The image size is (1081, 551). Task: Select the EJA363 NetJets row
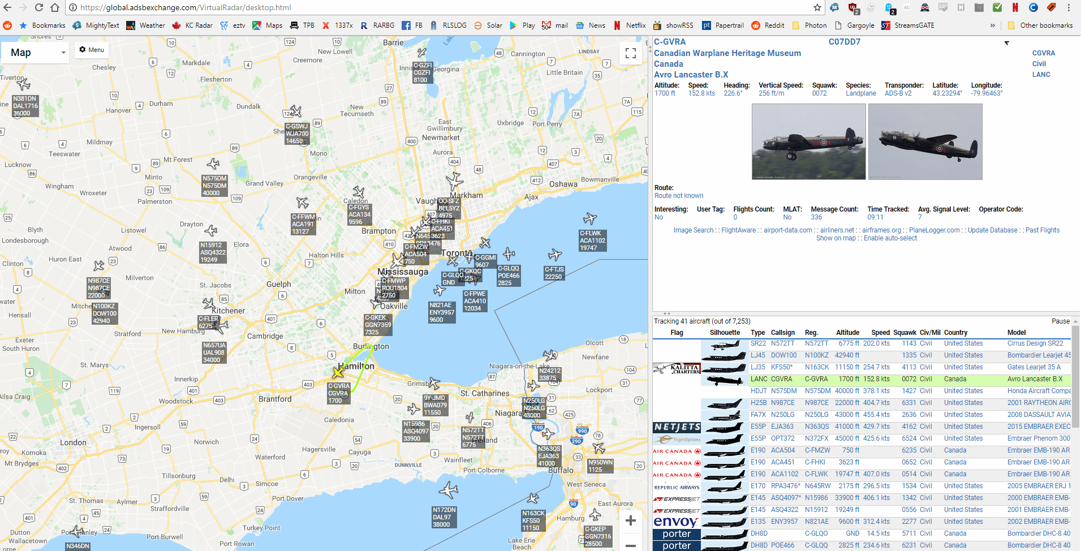tap(862, 427)
